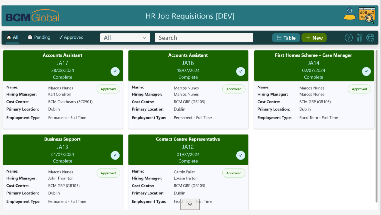Click the vertical scrollbar of card gallery
381x215 pixels.
377,126
